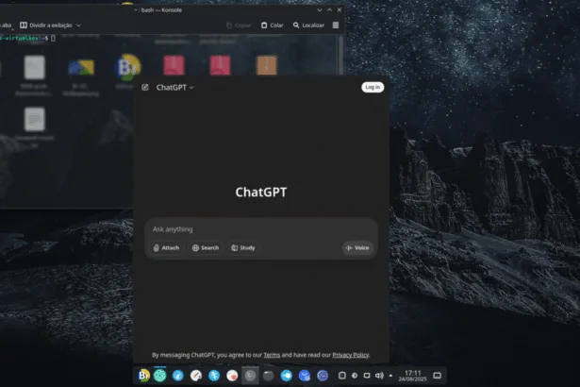Click the orange archive desktop icon behind Konsole

[x=266, y=65]
